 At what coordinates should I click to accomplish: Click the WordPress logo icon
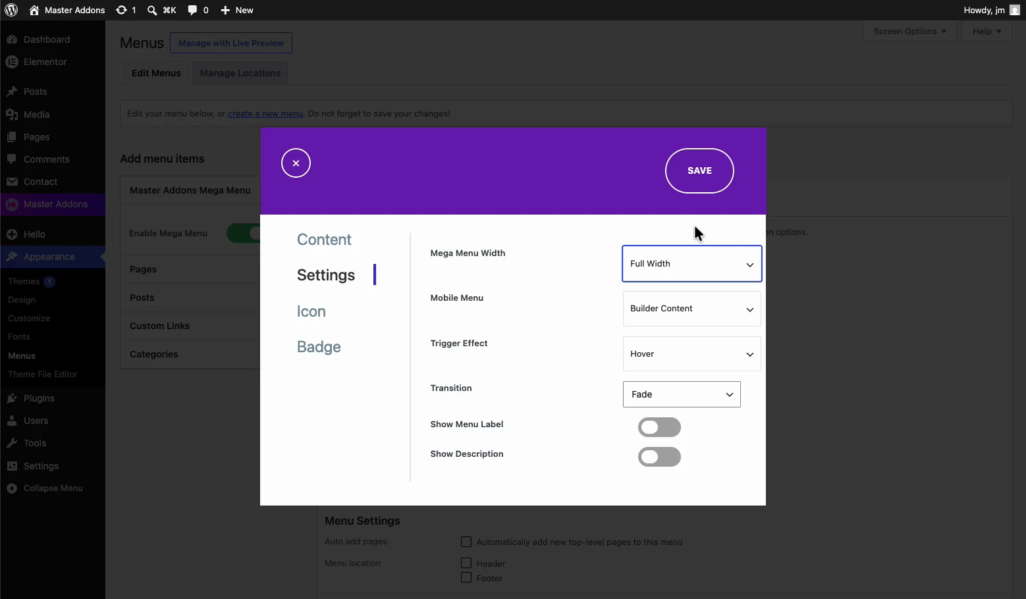pos(11,10)
